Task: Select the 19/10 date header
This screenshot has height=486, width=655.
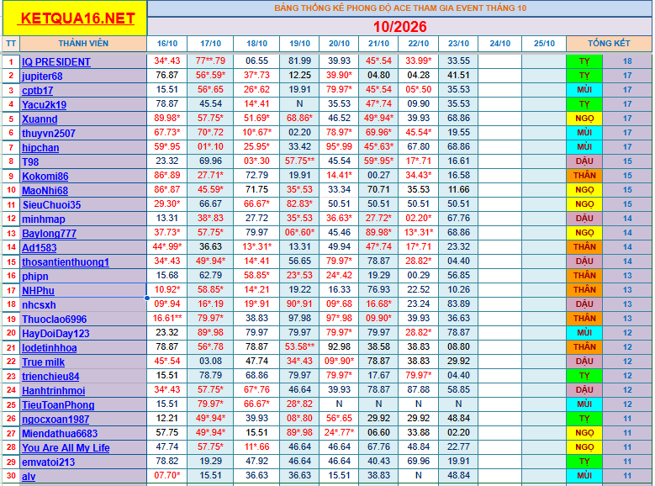Action: coord(299,44)
